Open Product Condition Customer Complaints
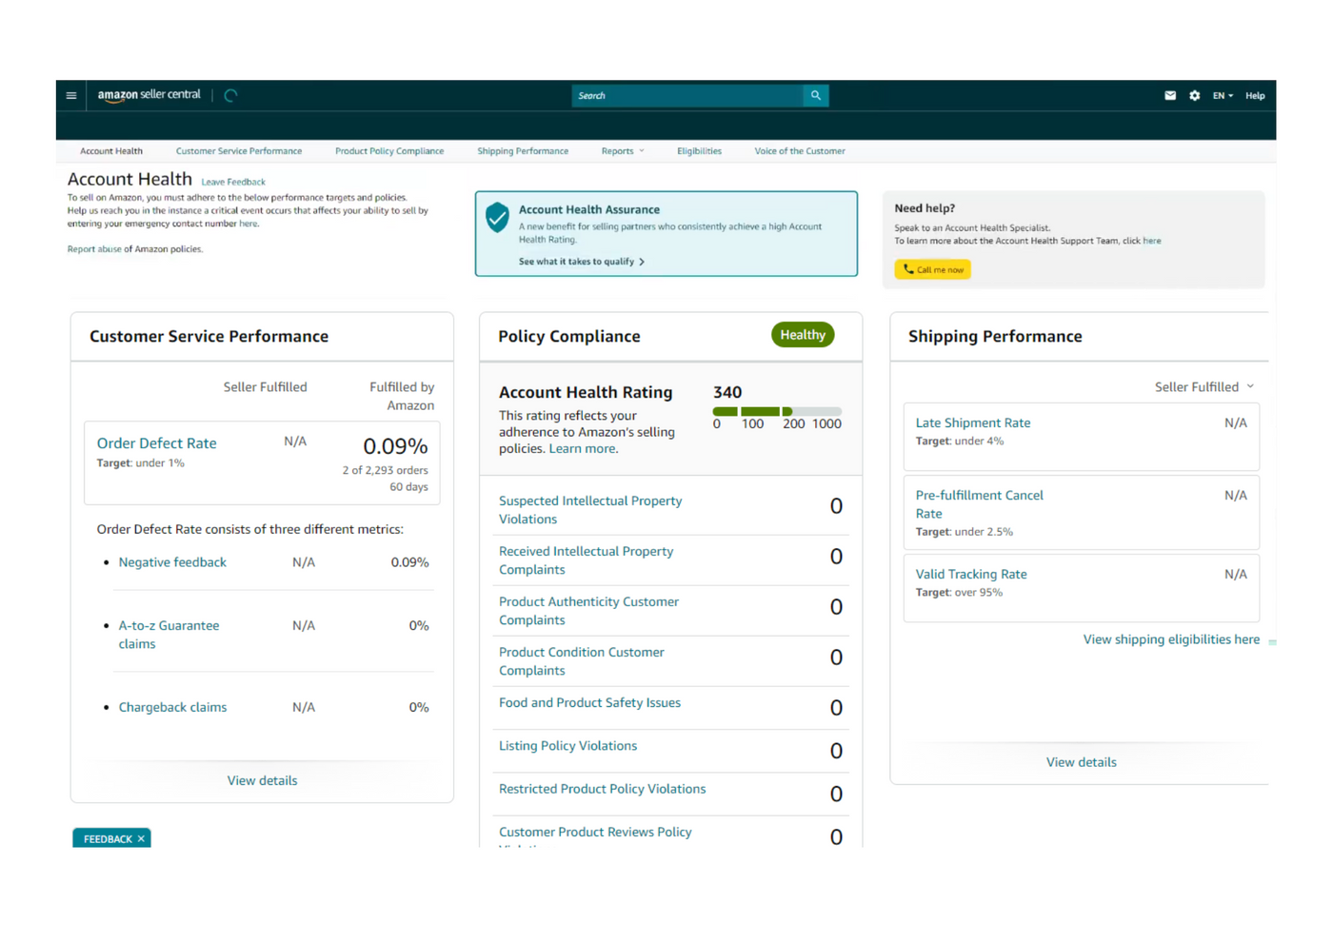This screenshot has width=1333, height=942. coord(581,661)
